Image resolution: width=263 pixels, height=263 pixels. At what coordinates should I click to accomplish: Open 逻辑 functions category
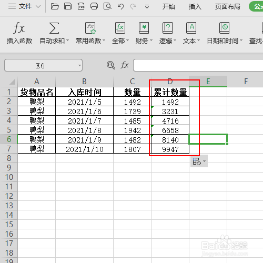167,33
